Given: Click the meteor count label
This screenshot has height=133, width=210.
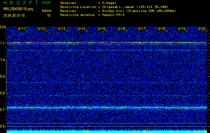Looking at the screenshot, I should pos(47,11).
